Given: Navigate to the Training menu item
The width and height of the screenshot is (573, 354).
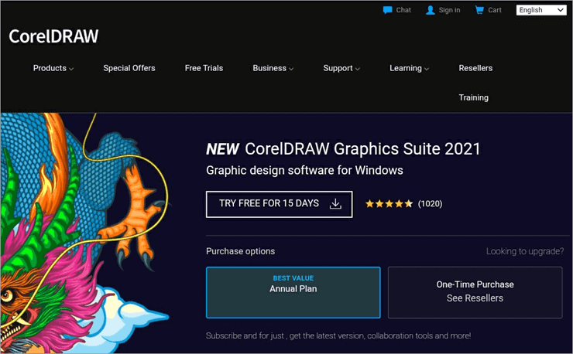Looking at the screenshot, I should pyautogui.click(x=473, y=97).
